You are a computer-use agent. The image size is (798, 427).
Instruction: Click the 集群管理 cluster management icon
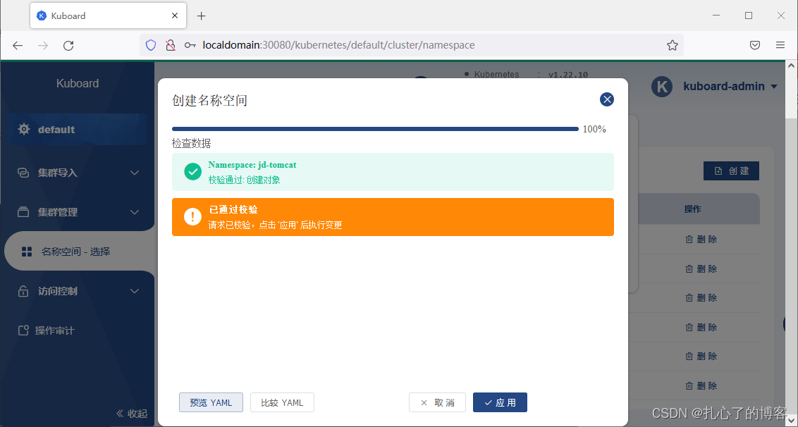(23, 211)
